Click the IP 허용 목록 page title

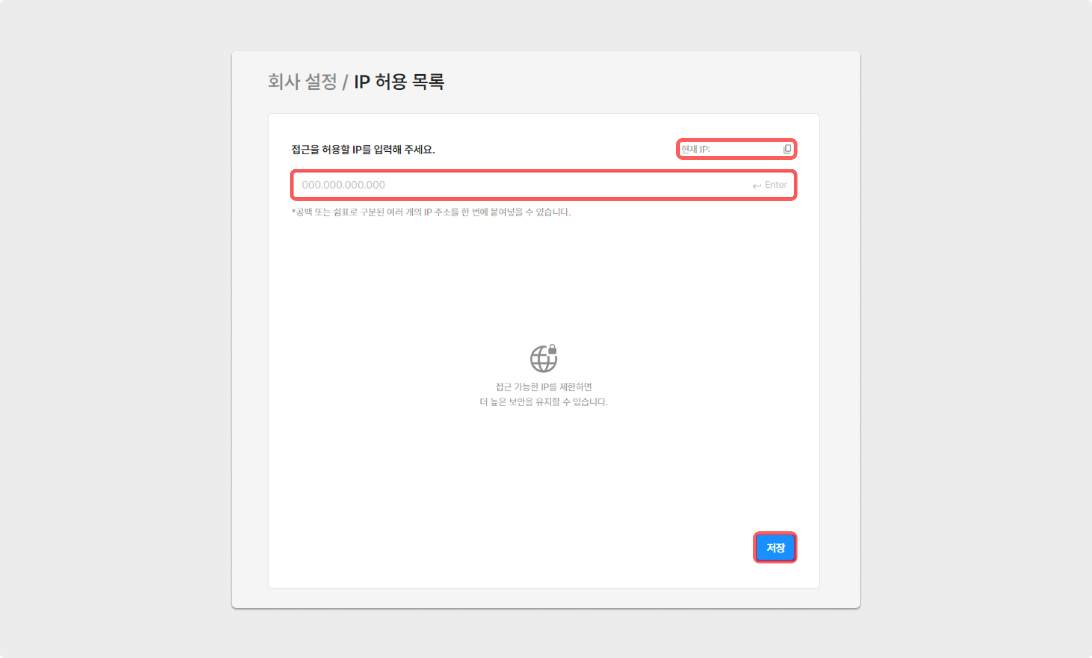click(399, 81)
